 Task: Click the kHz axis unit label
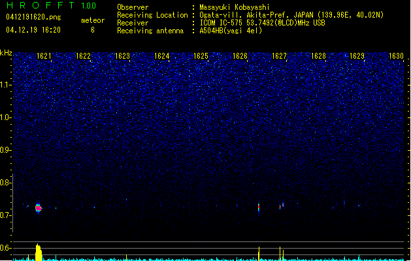6,53
